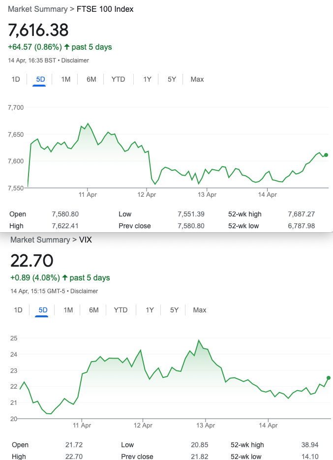The height and width of the screenshot is (460, 333).
Task: Select the 1D tab in FTSE 100 chart
Action: 16,79
